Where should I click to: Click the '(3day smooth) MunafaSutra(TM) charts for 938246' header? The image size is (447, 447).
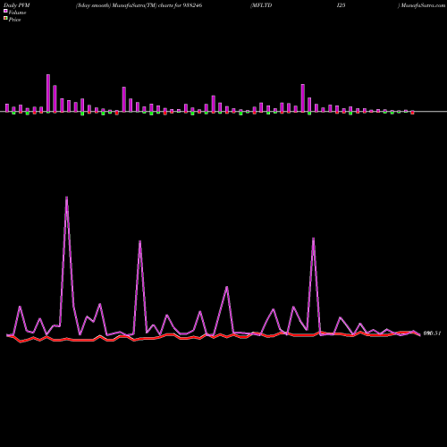click(139, 5)
